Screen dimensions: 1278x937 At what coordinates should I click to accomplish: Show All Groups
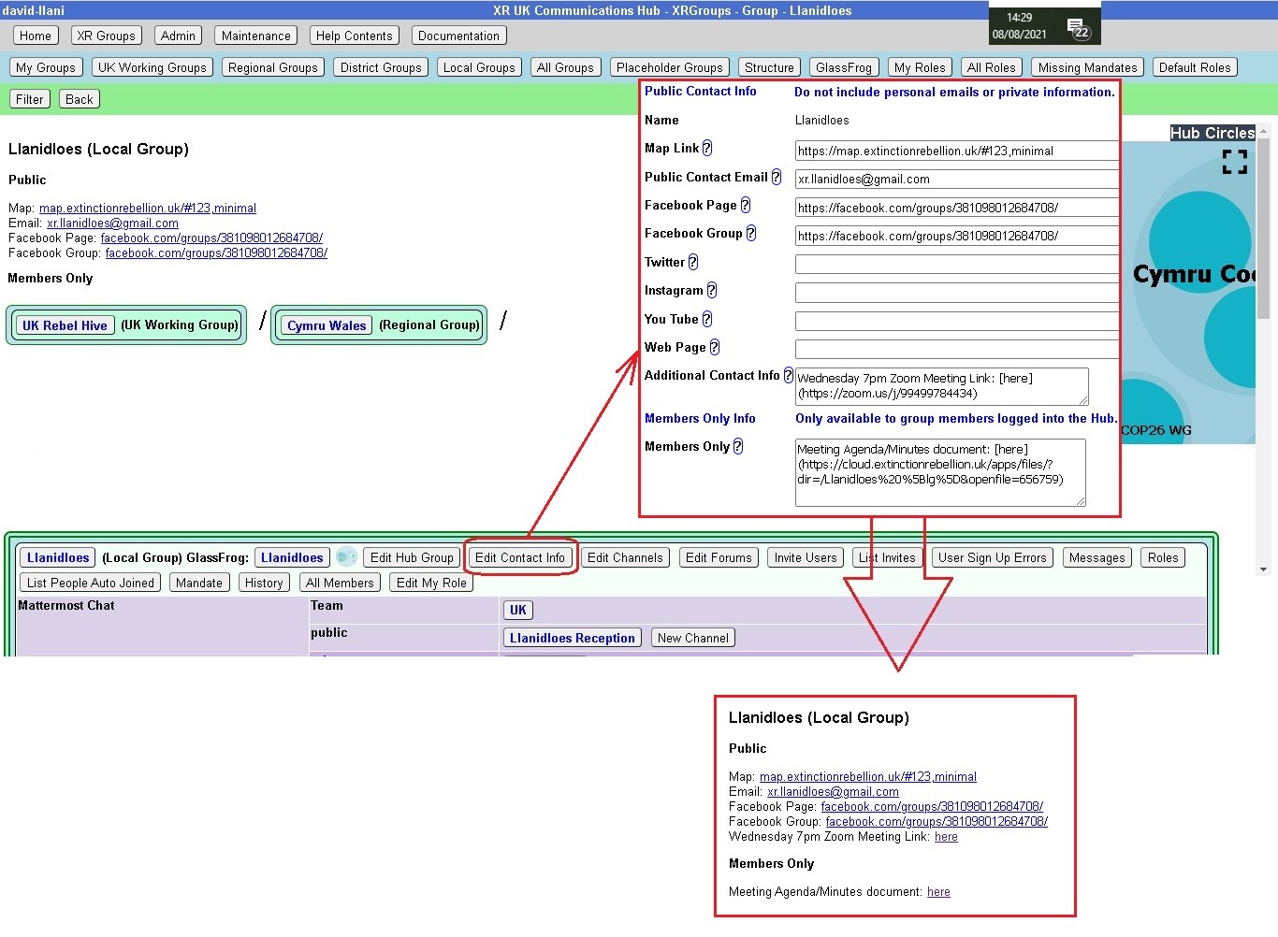tap(565, 67)
